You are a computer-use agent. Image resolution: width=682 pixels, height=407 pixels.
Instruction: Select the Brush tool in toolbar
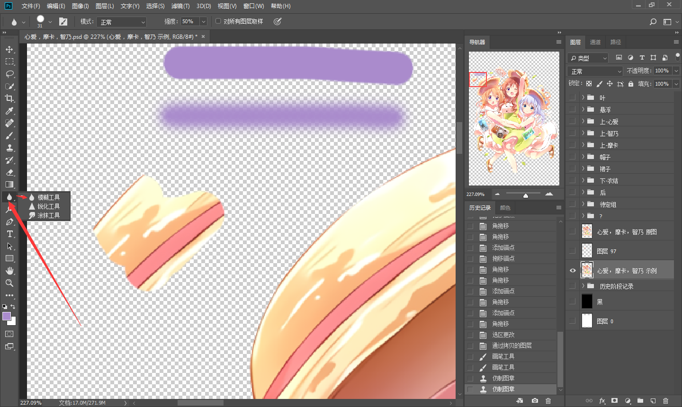click(9, 135)
